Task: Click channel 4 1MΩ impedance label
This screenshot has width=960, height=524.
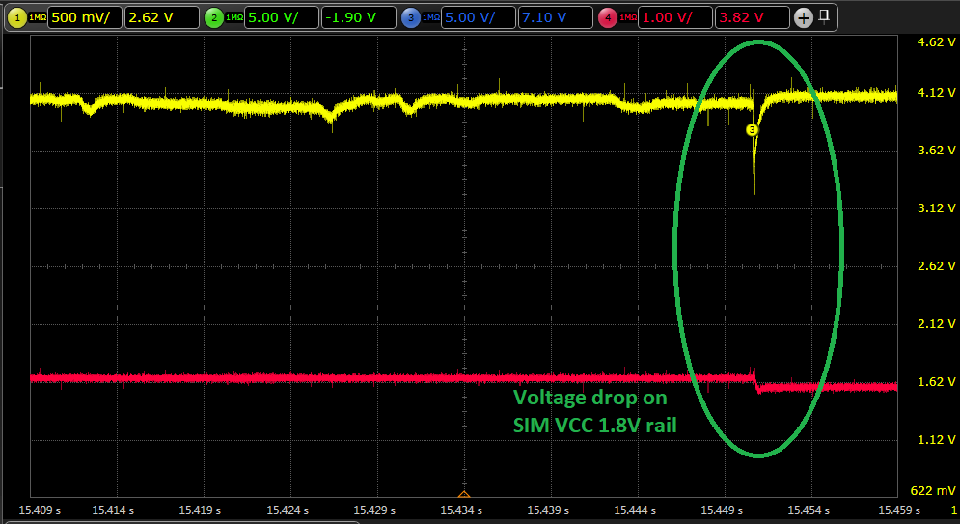Action: (x=628, y=17)
